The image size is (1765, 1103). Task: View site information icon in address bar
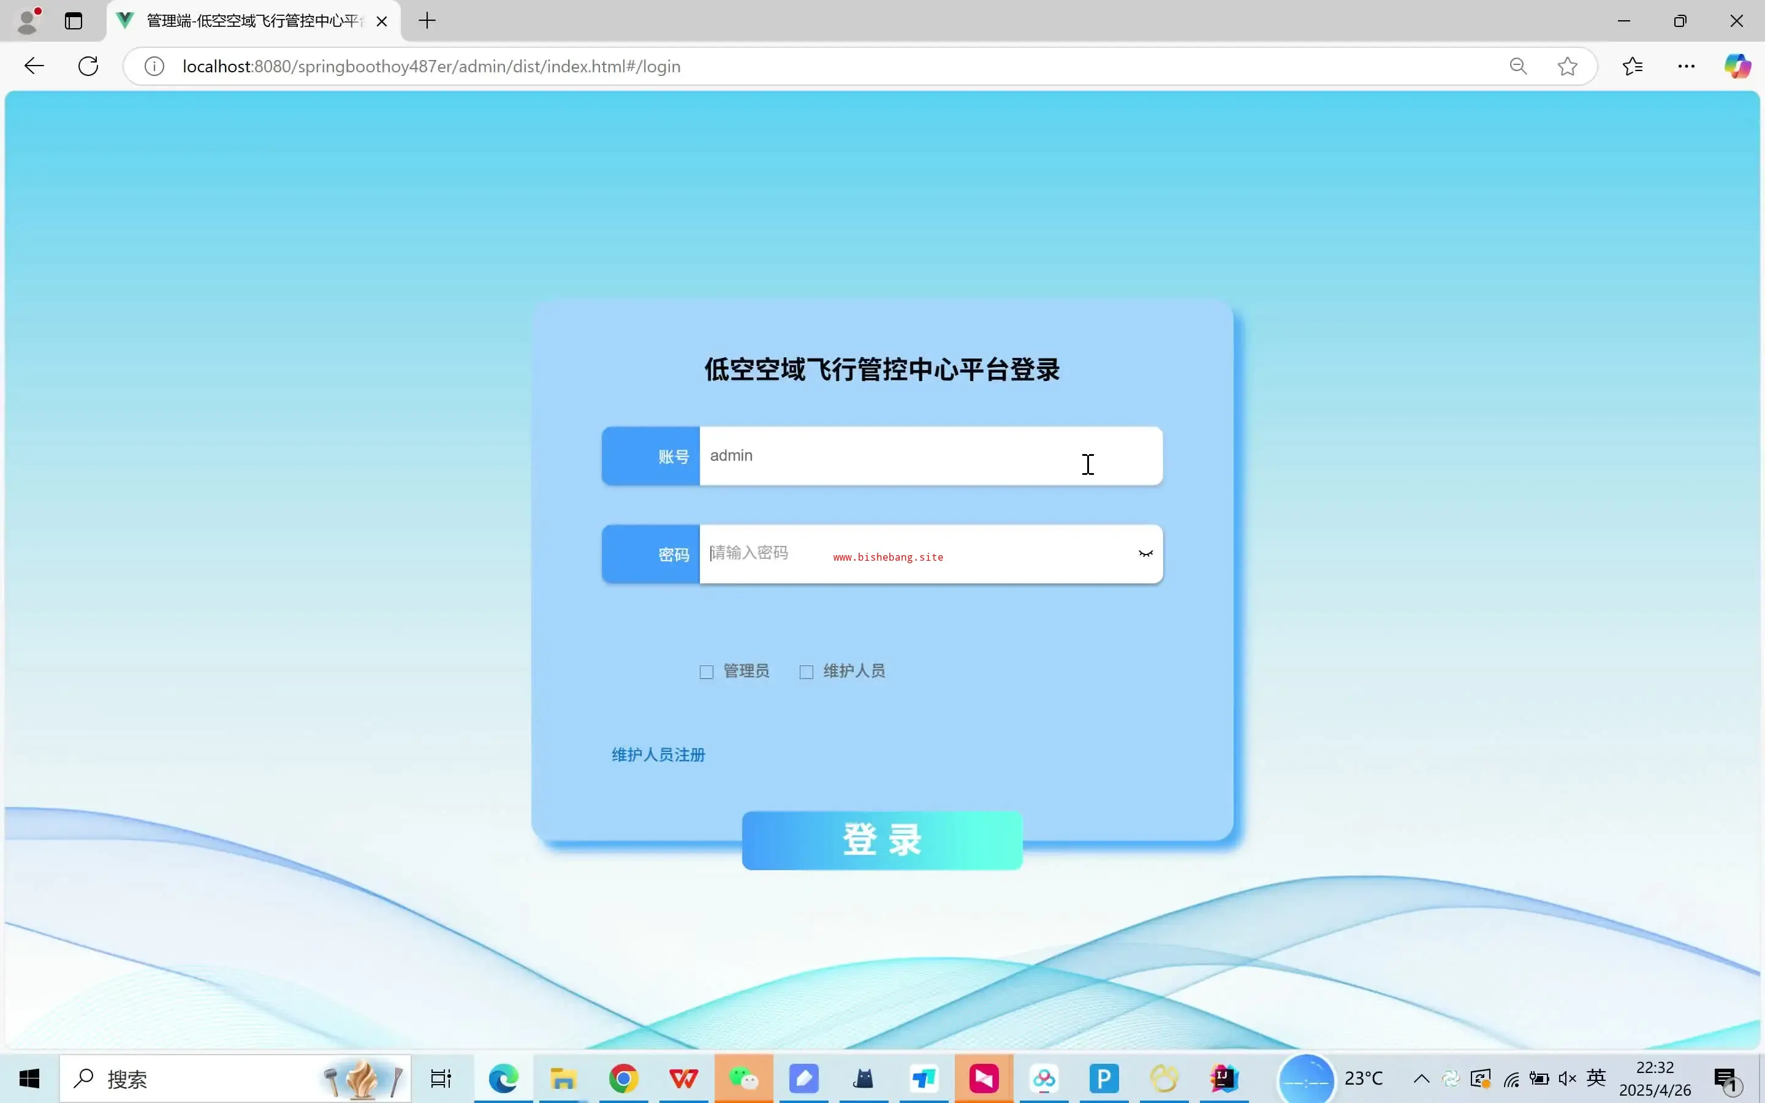point(154,66)
